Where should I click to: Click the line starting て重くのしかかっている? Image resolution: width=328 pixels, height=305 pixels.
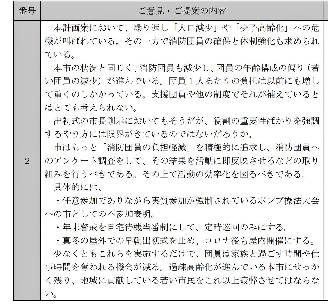pyautogui.click(x=182, y=94)
